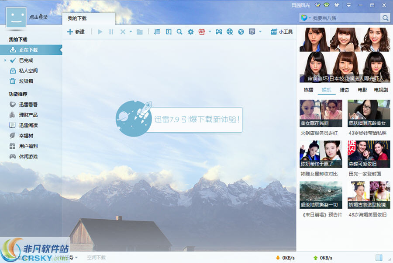This screenshot has width=393, height=263.
Task: Click the game controller toolbar icon
Action: pos(219,32)
